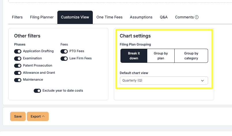232x136 pixels.
Task: Toggle Exclude year to date costs
Action: [x=37, y=91]
